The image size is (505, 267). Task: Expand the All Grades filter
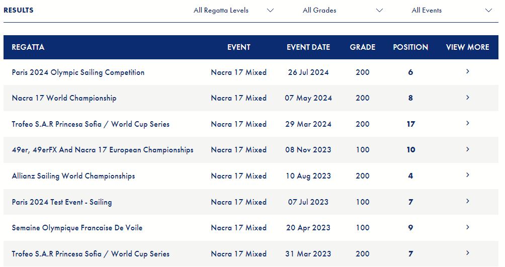pyautogui.click(x=342, y=11)
